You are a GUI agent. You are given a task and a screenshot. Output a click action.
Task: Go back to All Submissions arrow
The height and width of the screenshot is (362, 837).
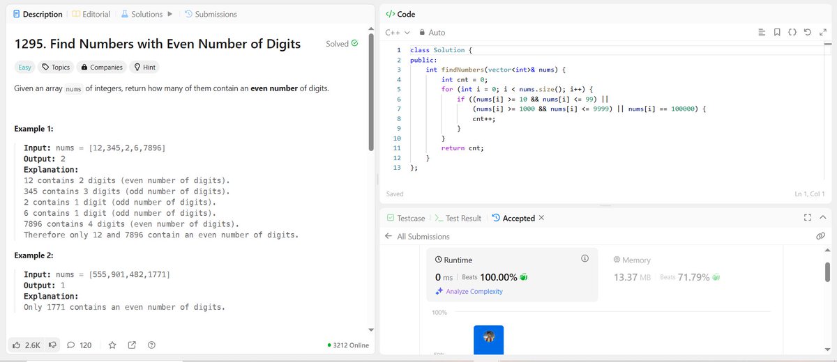tap(389, 237)
